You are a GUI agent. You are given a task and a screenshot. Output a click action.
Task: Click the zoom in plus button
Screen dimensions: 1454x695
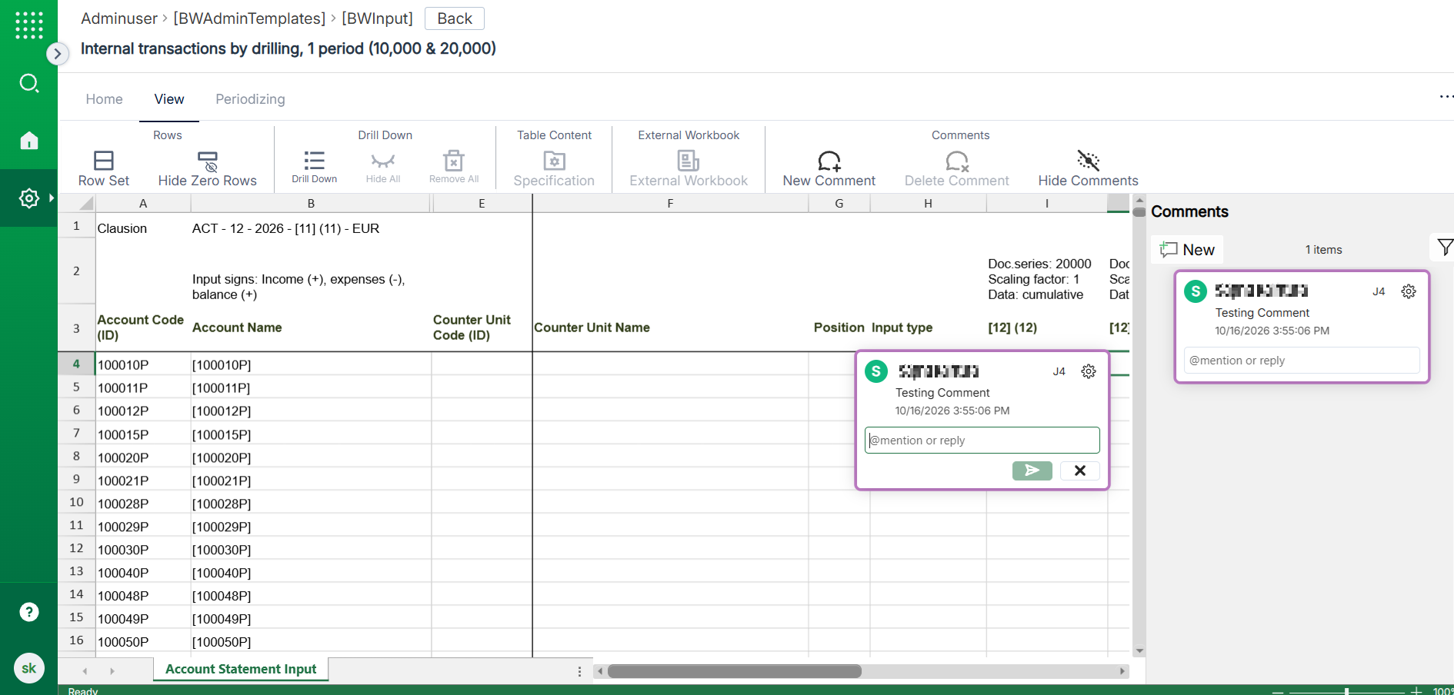tap(1416, 691)
